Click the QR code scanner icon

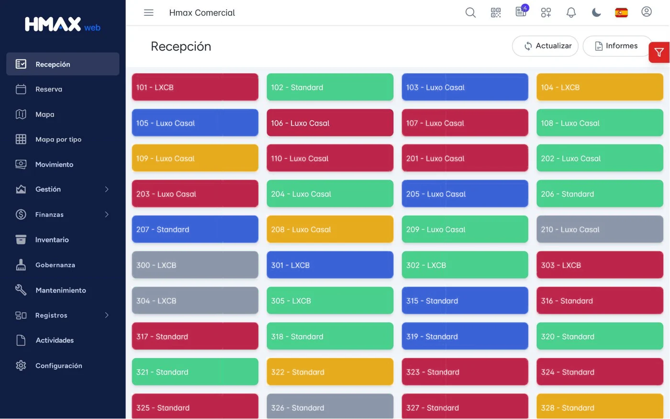pos(496,12)
